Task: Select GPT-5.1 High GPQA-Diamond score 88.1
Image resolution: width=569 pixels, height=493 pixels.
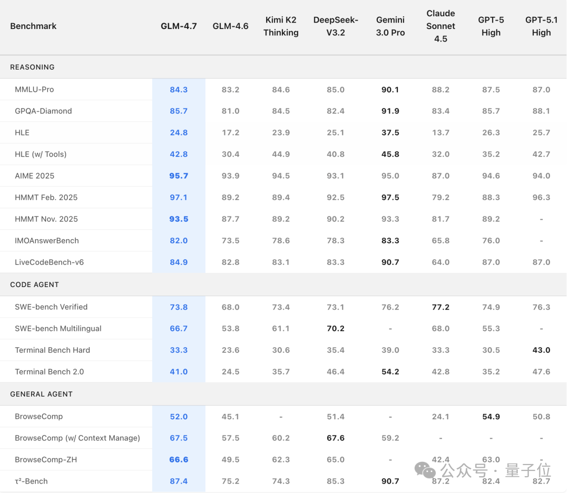Action: click(542, 111)
